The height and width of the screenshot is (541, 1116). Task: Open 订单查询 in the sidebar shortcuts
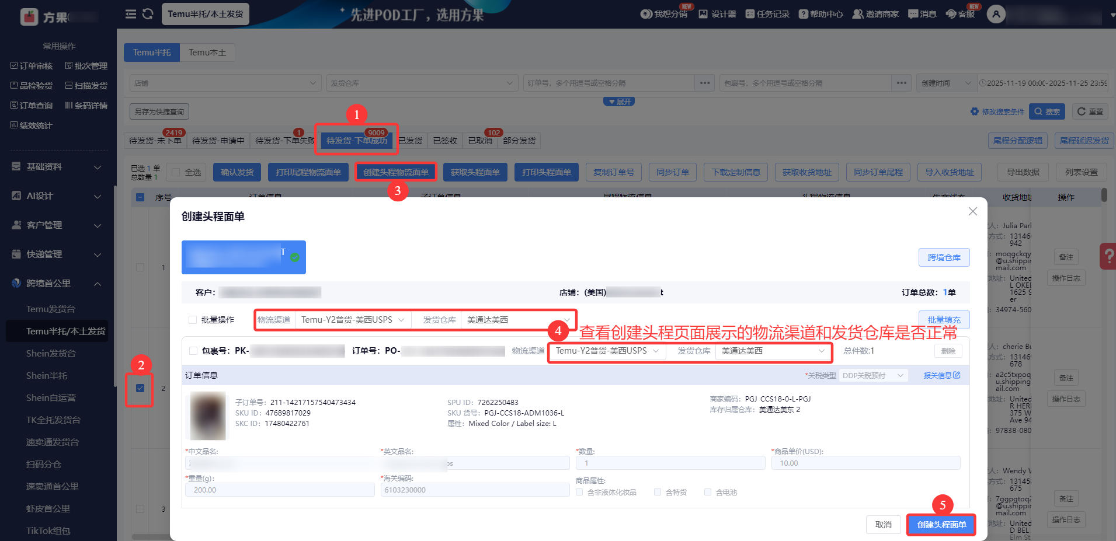32,106
